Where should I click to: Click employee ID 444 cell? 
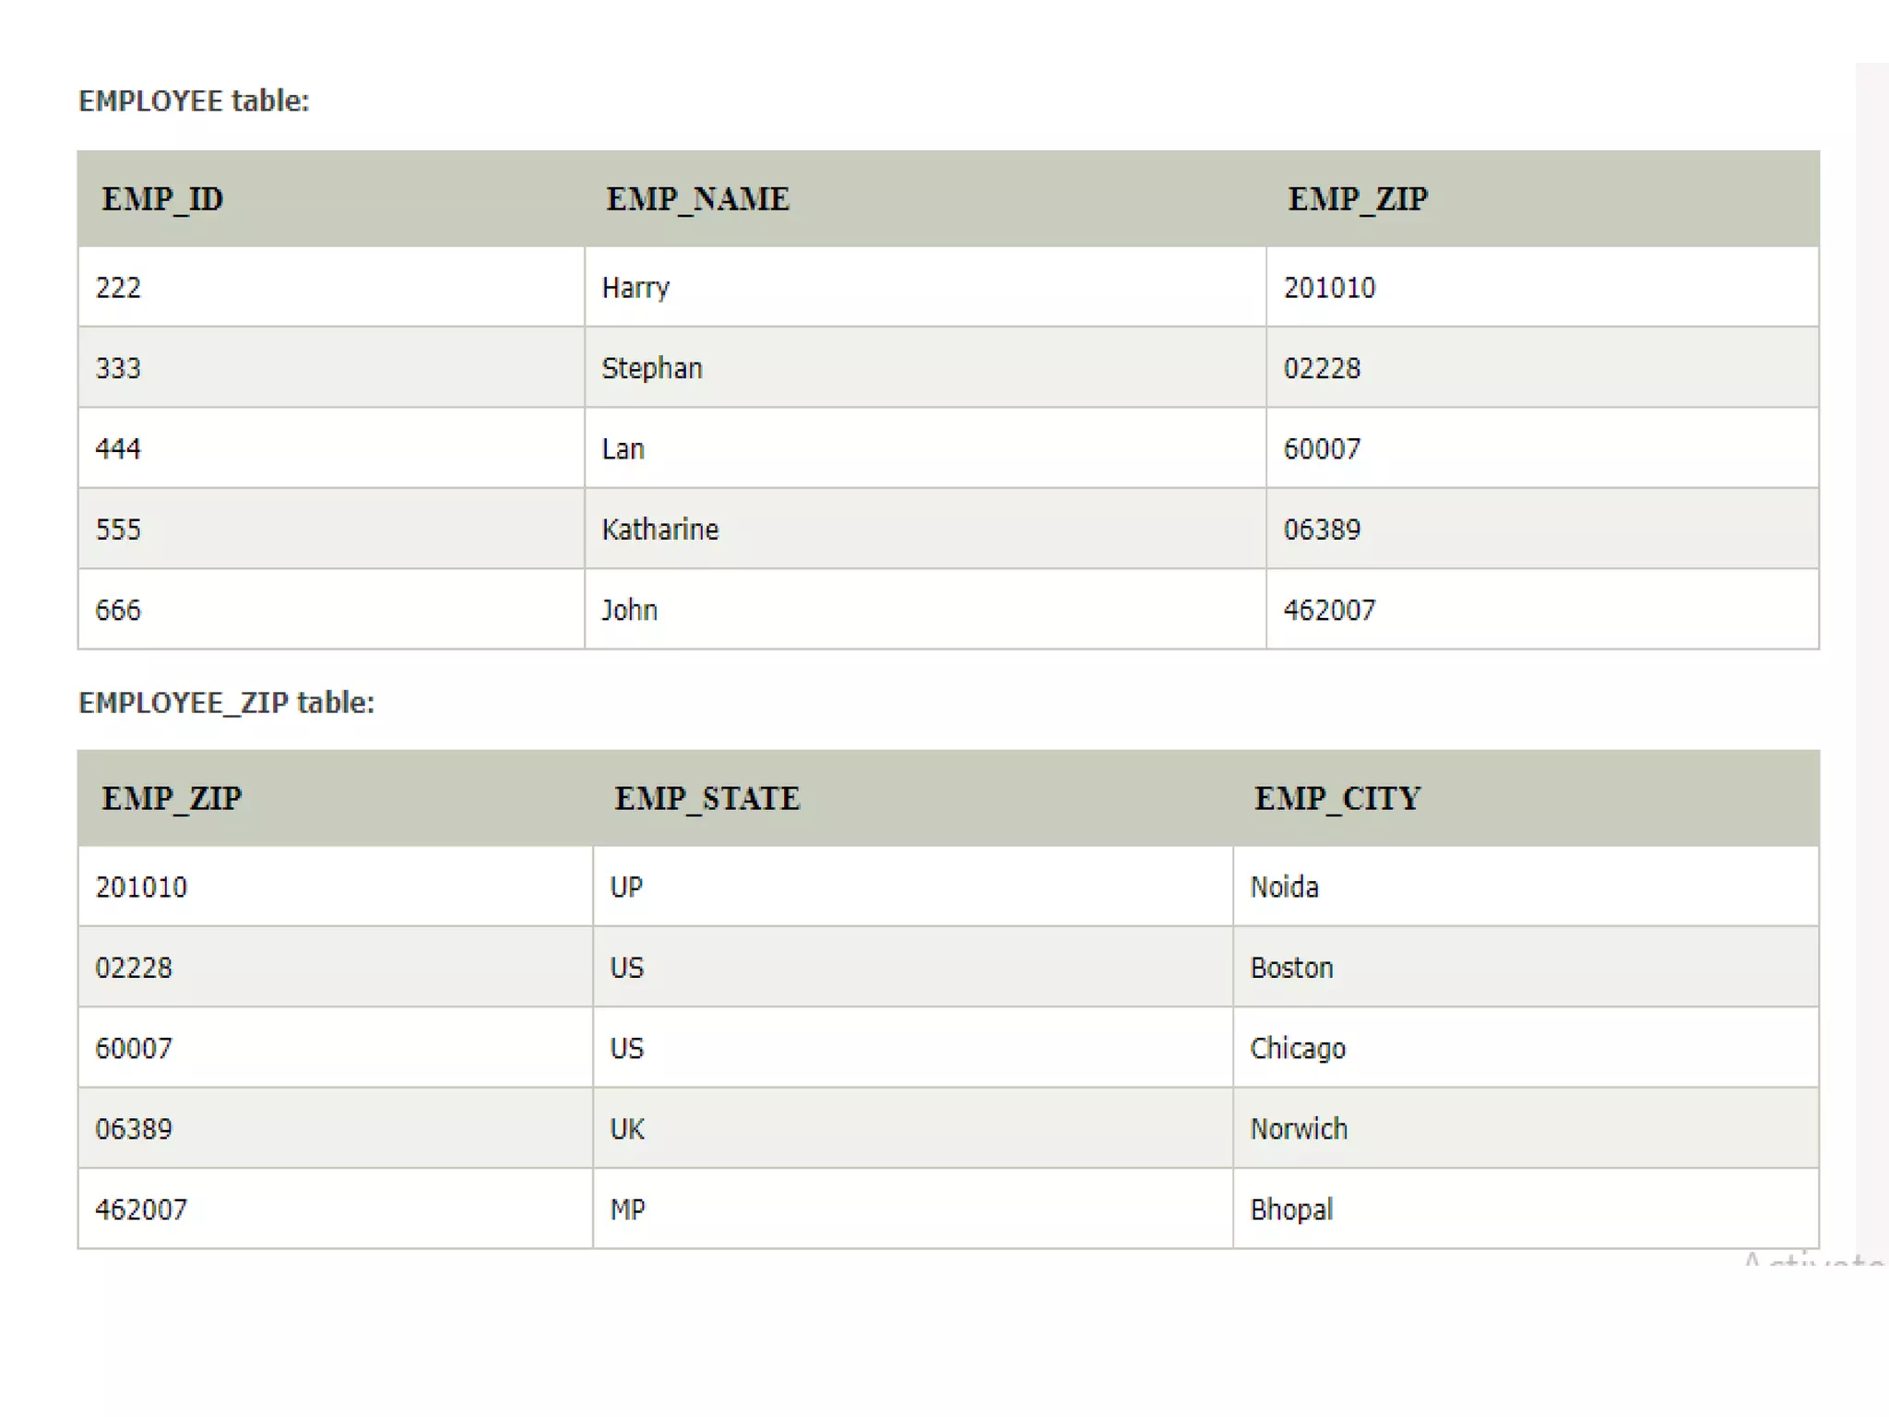(118, 449)
